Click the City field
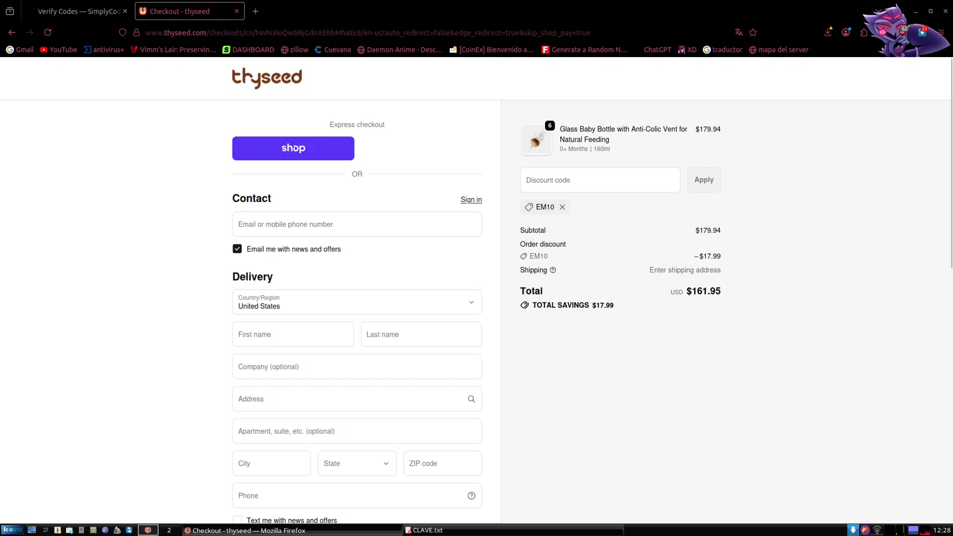953x536 pixels. pos(271,464)
